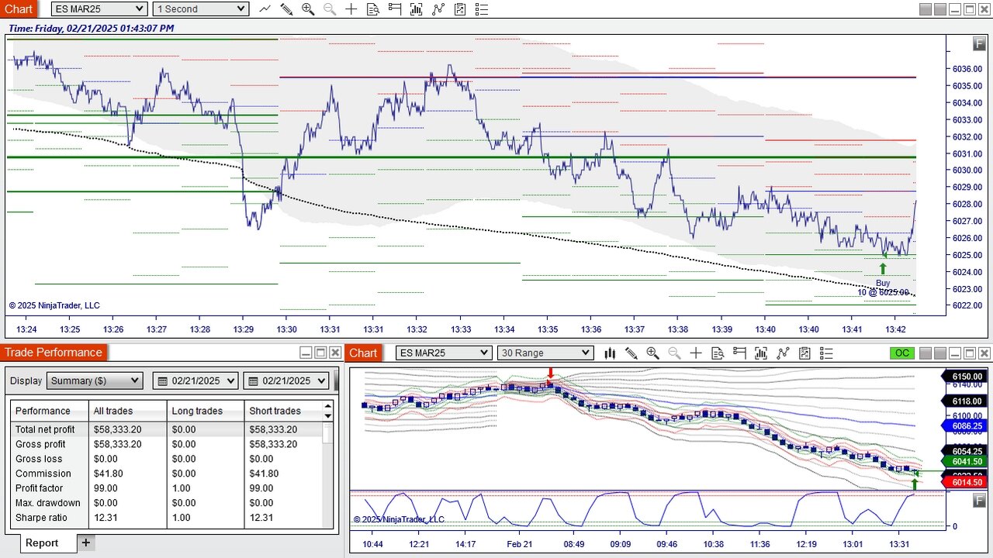
Task: Click the red sell arrow on 30 Range chart
Action: coord(551,374)
